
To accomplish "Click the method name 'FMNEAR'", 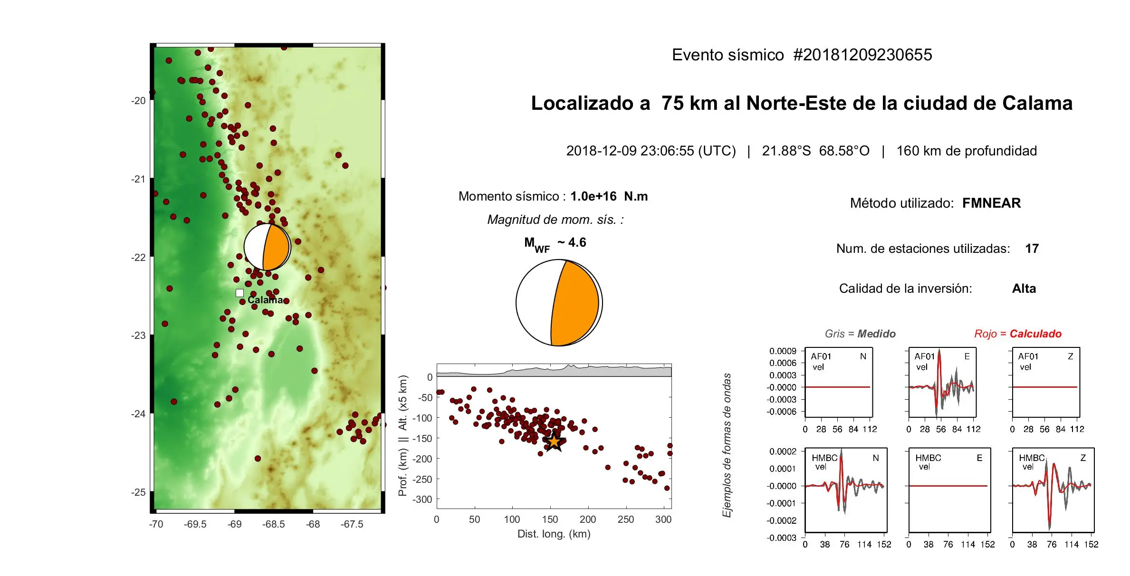I will 991,203.
